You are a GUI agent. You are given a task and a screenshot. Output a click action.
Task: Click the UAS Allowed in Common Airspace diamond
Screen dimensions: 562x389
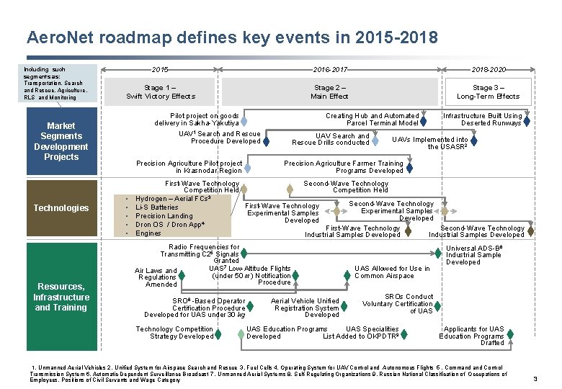pos(347,275)
